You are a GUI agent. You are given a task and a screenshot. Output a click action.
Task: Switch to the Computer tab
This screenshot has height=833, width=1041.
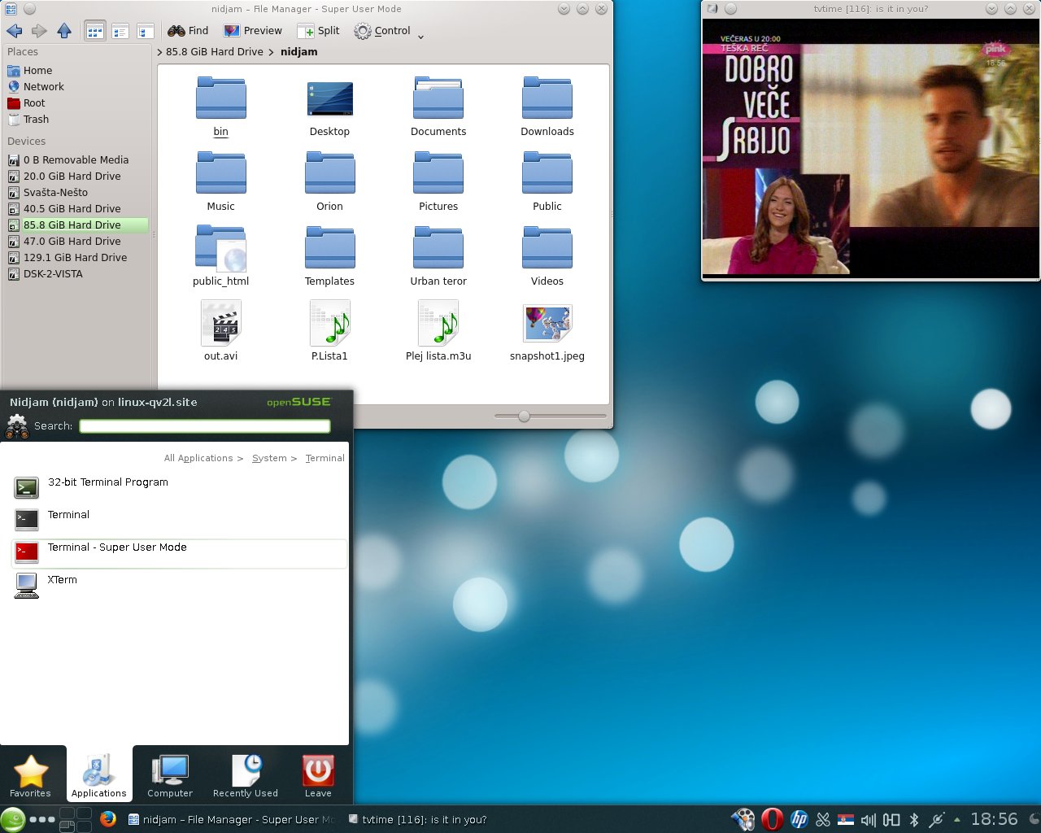pos(170,776)
